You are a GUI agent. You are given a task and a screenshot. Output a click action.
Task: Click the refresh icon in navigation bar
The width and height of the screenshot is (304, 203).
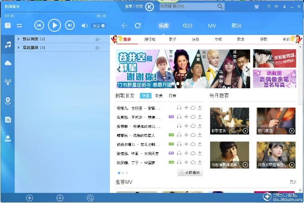click(138, 25)
